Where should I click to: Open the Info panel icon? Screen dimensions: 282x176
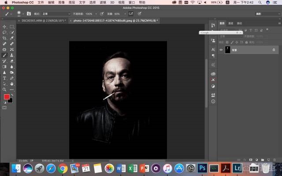[x=213, y=102]
